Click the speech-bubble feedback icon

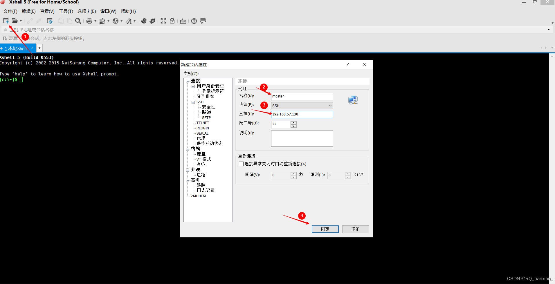point(203,21)
